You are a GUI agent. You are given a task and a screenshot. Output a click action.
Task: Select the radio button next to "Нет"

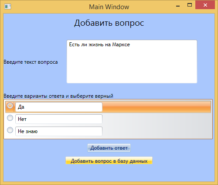10,118
